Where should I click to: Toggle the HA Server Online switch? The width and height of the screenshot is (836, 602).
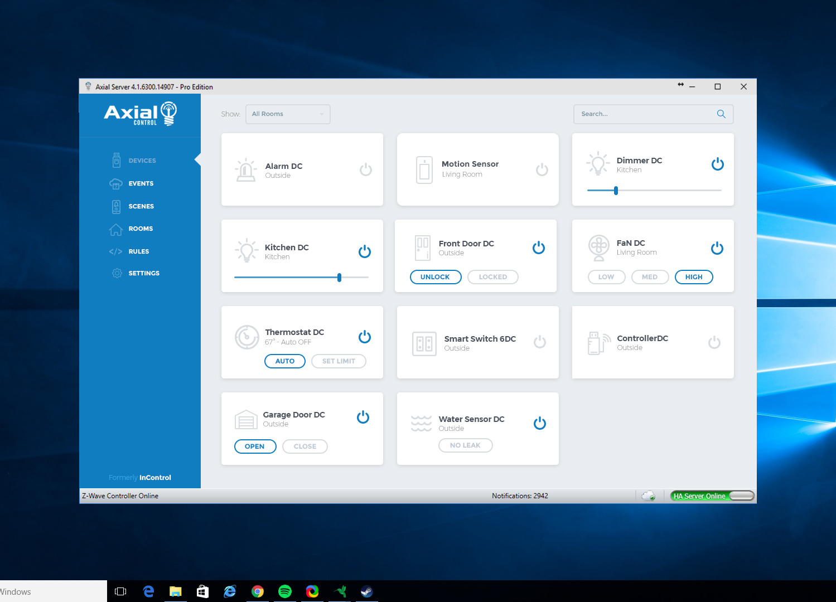click(x=742, y=496)
